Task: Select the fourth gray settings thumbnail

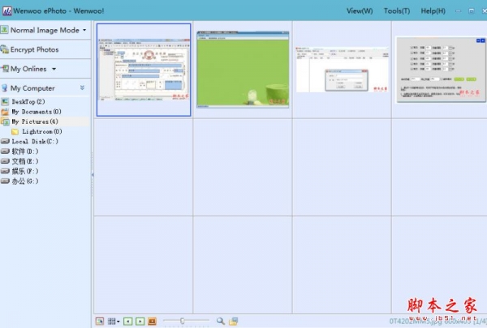Action: [442, 70]
